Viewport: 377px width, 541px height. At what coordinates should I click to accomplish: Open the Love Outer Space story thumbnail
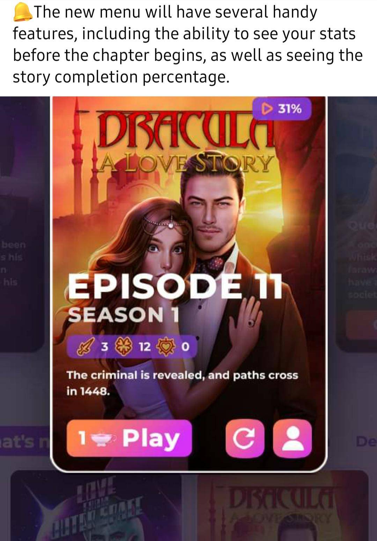pos(96,506)
